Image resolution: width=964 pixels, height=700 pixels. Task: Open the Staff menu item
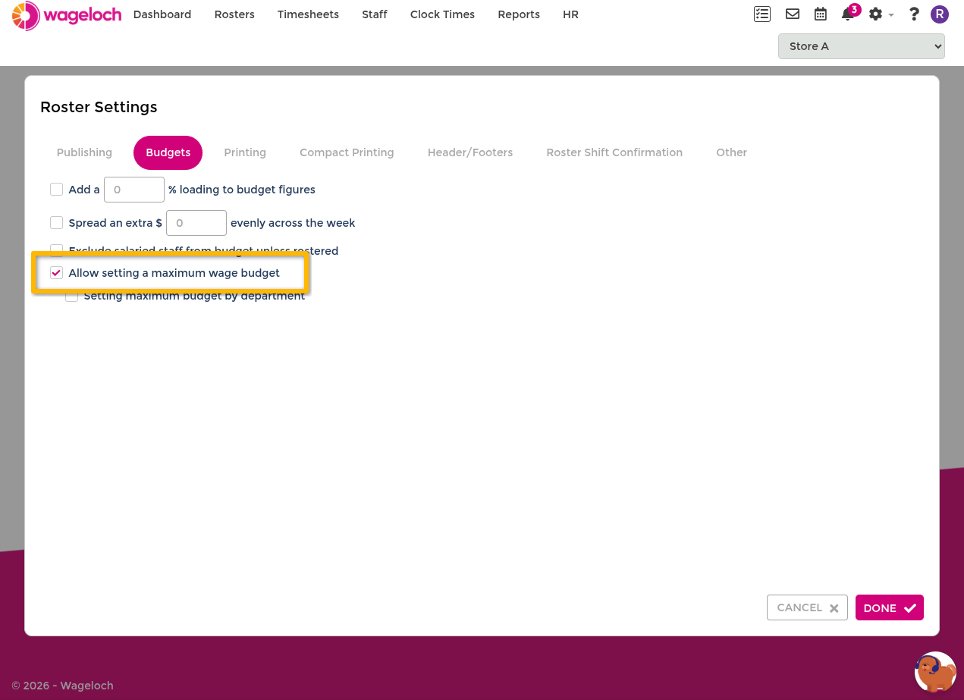(375, 14)
